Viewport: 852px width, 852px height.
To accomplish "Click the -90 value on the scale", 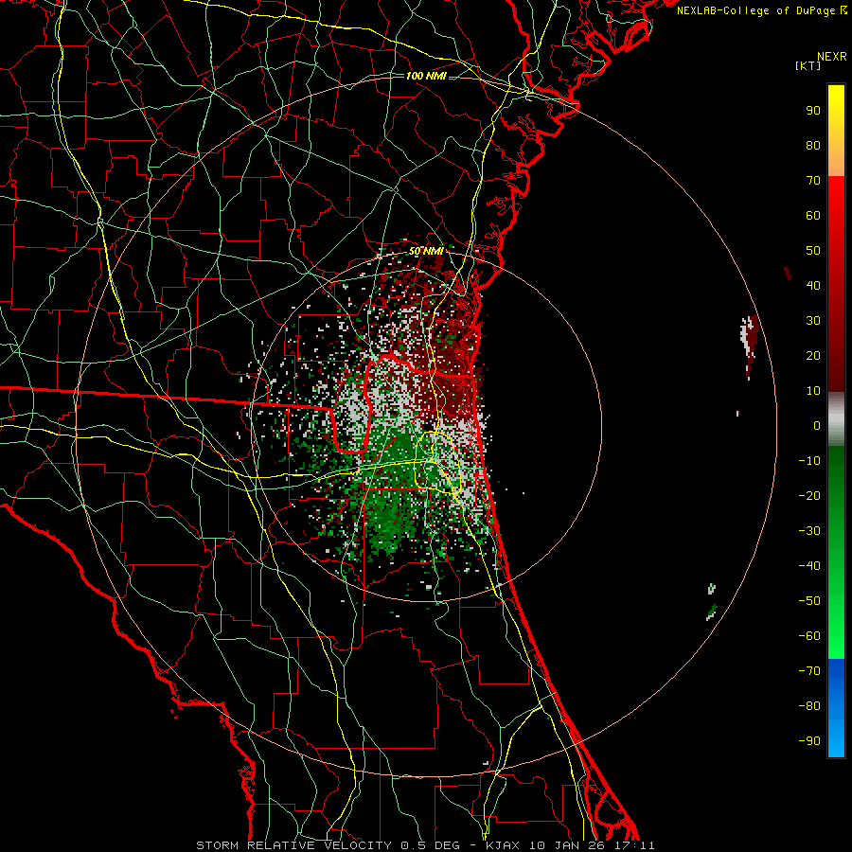I will 809,741.
